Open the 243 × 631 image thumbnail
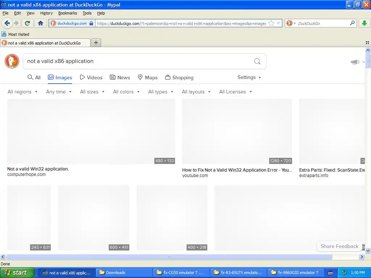Screen dimensions: 371x278 pos(29,218)
